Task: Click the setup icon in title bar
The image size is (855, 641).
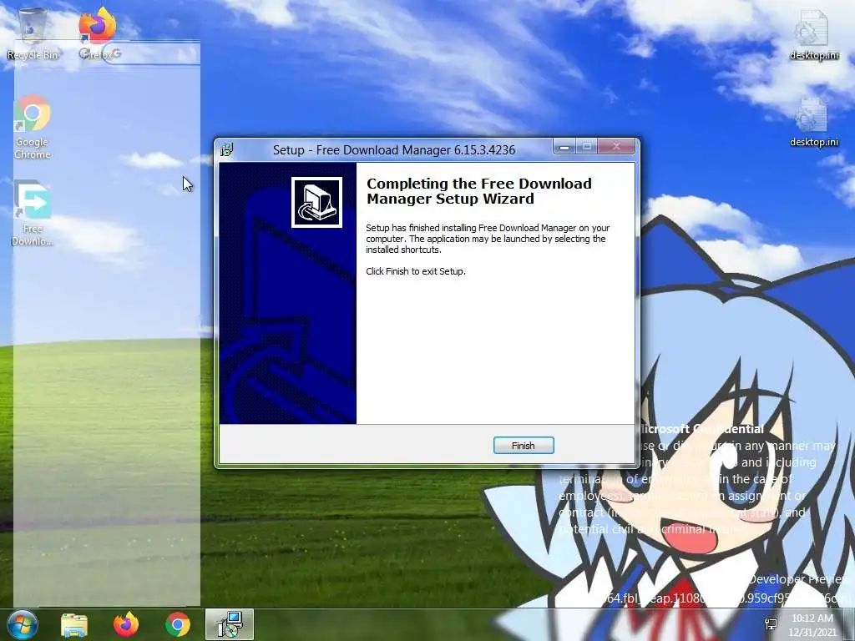Action: [x=227, y=149]
